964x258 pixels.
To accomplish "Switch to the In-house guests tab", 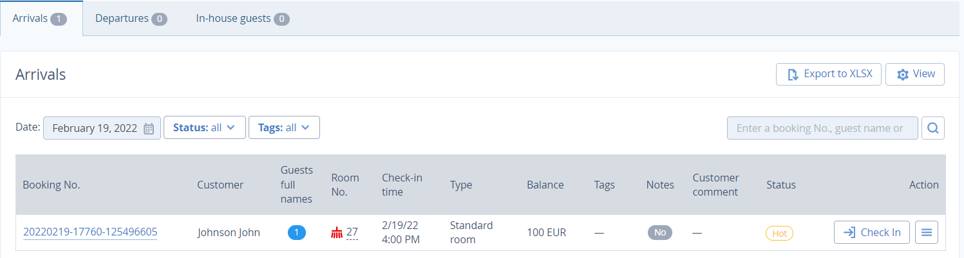I will click(243, 18).
